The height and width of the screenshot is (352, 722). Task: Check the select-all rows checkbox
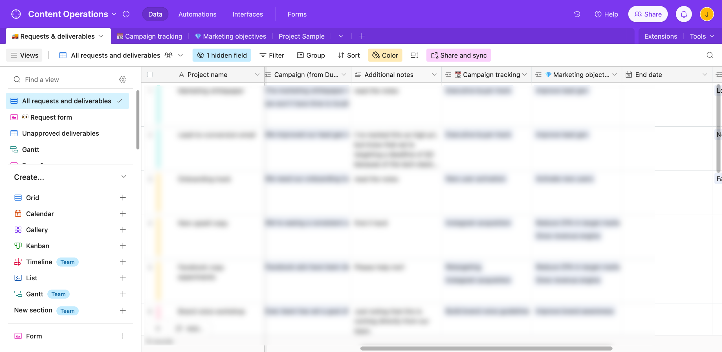(x=150, y=74)
